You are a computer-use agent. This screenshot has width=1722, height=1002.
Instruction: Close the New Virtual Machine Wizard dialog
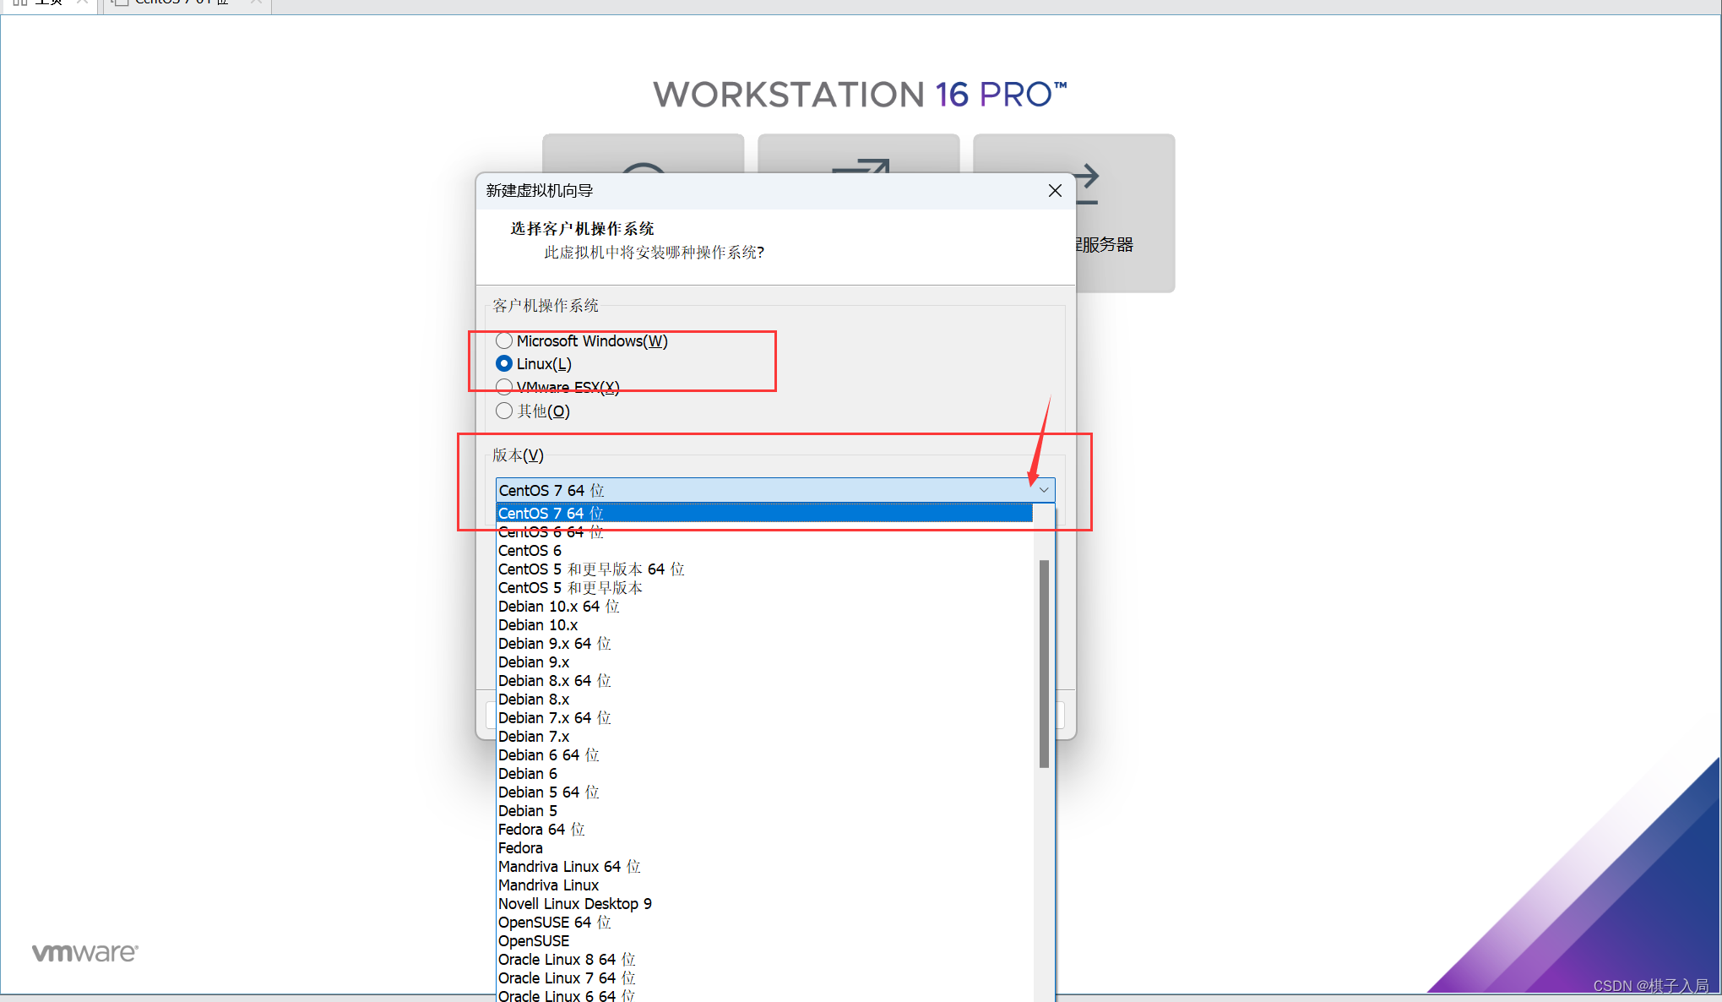[1054, 191]
